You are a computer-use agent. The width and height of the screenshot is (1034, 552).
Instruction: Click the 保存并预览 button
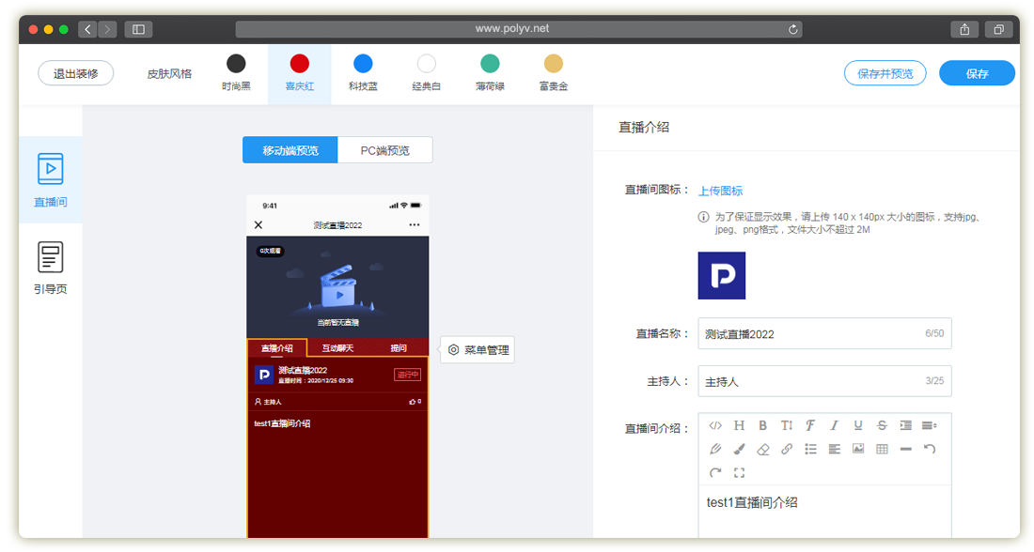885,73
